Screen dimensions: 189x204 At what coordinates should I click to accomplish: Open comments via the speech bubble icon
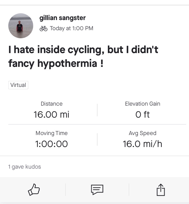97,190
